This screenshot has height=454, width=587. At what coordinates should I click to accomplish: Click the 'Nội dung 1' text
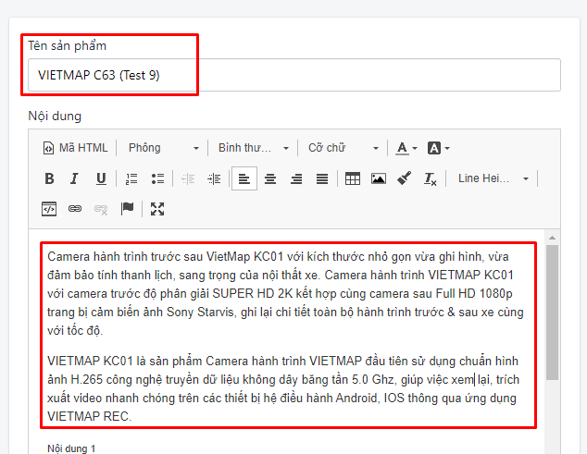click(71, 448)
